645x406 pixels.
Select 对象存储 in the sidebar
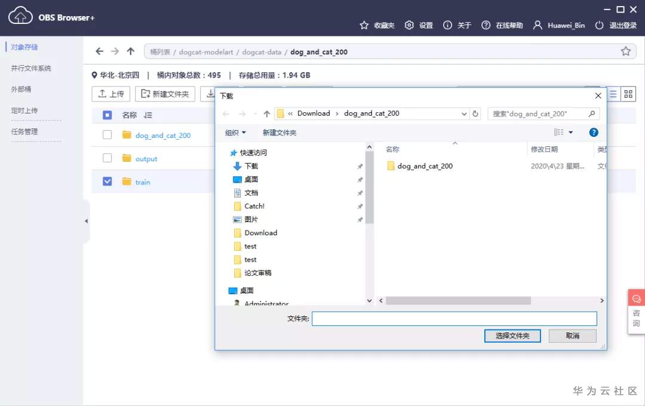[x=24, y=47]
